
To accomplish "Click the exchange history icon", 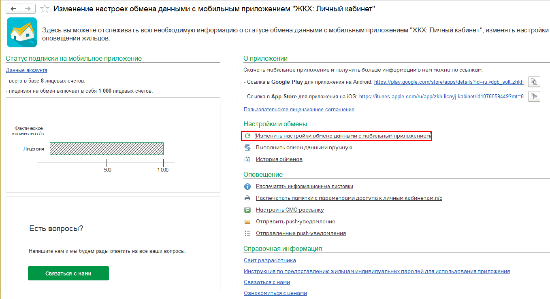I will click(x=247, y=159).
